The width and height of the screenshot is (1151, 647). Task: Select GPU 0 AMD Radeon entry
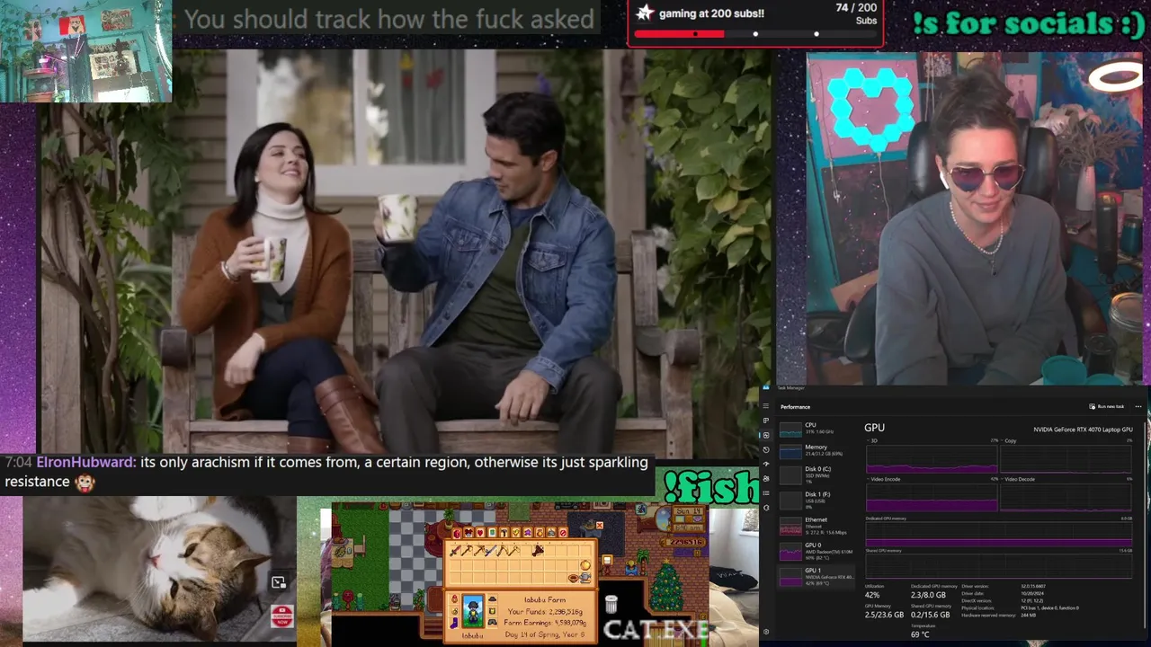point(816,551)
